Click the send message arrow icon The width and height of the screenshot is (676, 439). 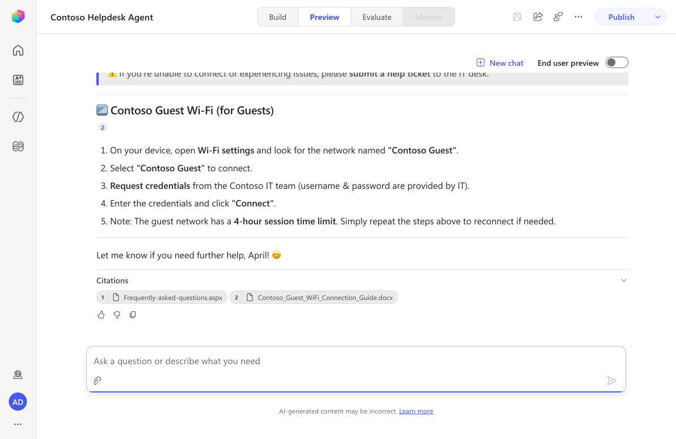pyautogui.click(x=611, y=381)
